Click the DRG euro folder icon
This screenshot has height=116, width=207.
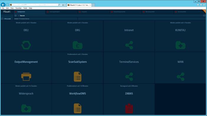77,45
